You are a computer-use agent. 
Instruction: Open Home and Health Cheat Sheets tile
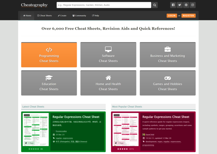[108, 83]
